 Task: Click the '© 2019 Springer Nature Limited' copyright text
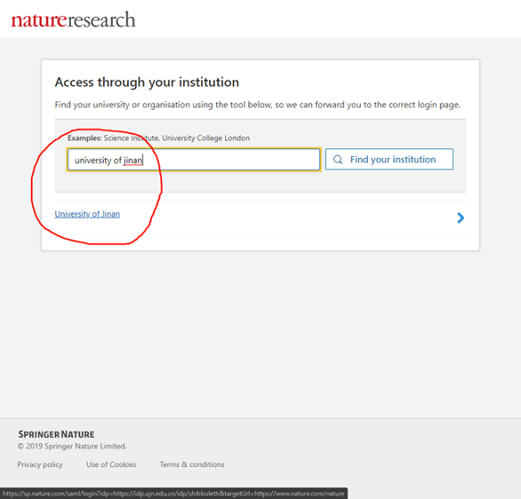[x=72, y=446]
